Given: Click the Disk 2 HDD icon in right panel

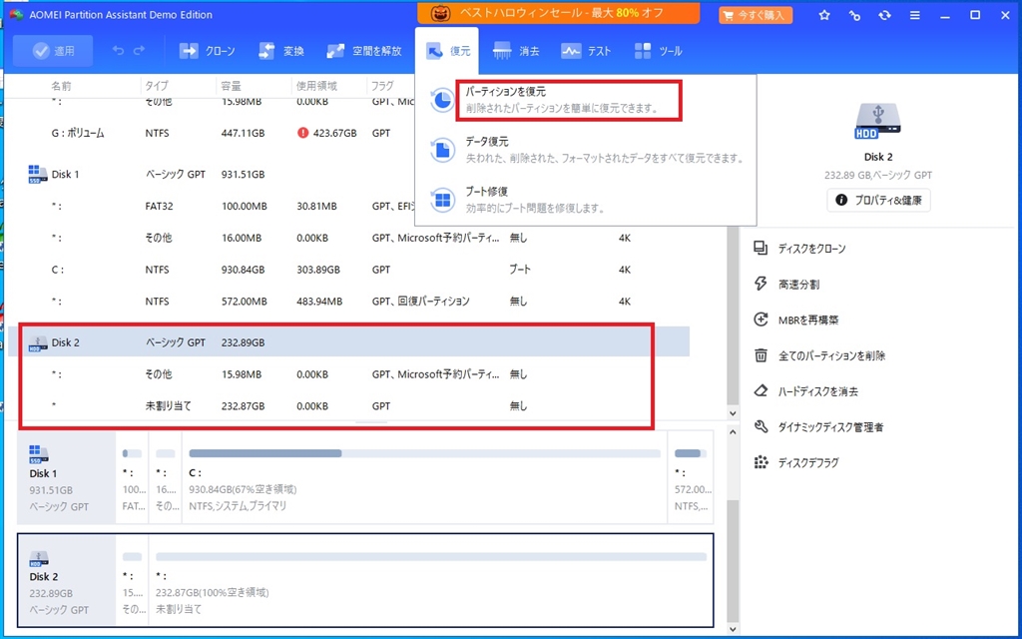Looking at the screenshot, I should pyautogui.click(x=878, y=121).
